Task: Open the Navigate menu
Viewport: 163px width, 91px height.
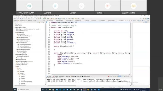Action: [x=28, y=17]
